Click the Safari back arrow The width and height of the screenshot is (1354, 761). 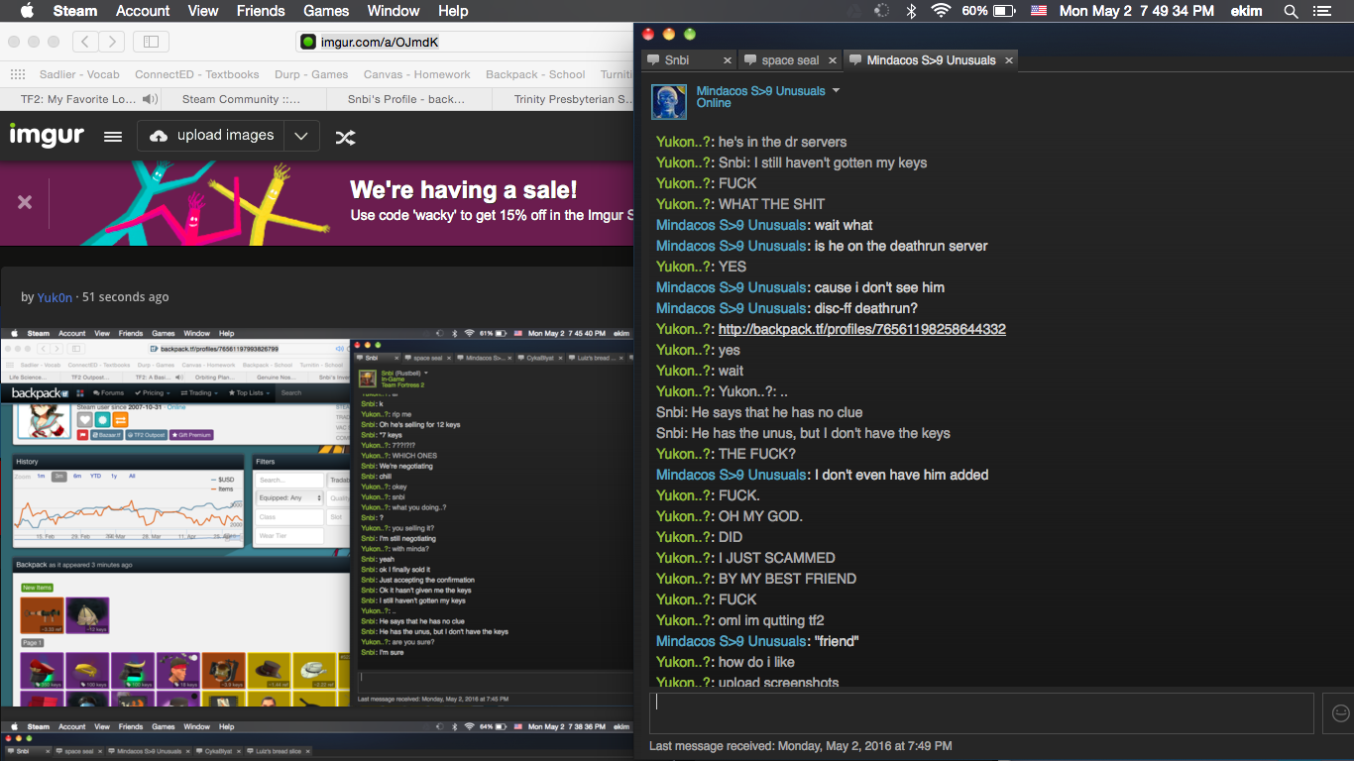point(86,42)
